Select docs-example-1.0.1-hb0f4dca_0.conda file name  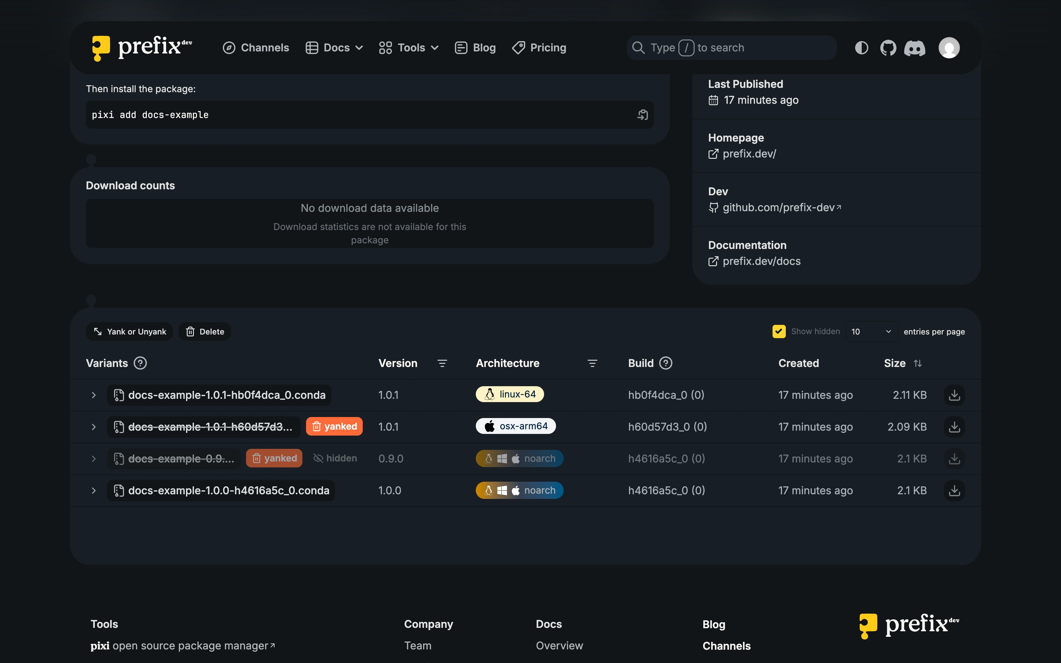[x=227, y=395]
